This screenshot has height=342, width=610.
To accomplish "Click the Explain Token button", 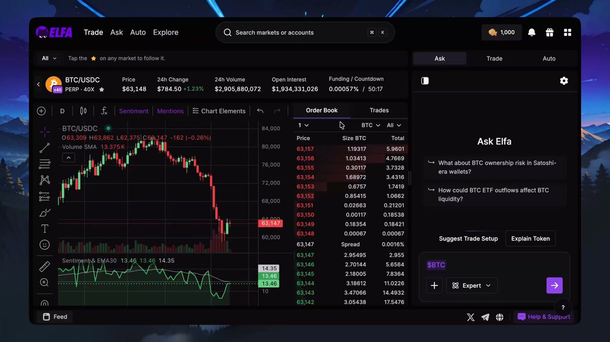I will tap(531, 238).
